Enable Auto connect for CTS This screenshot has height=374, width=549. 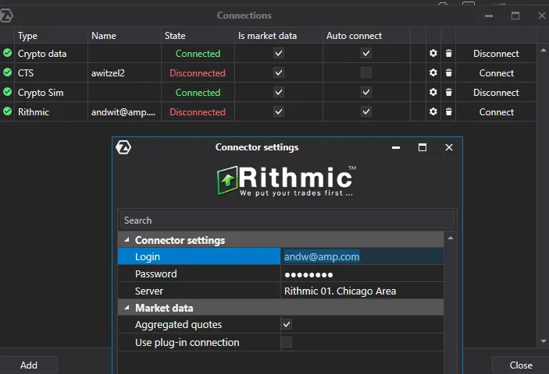[x=366, y=73]
